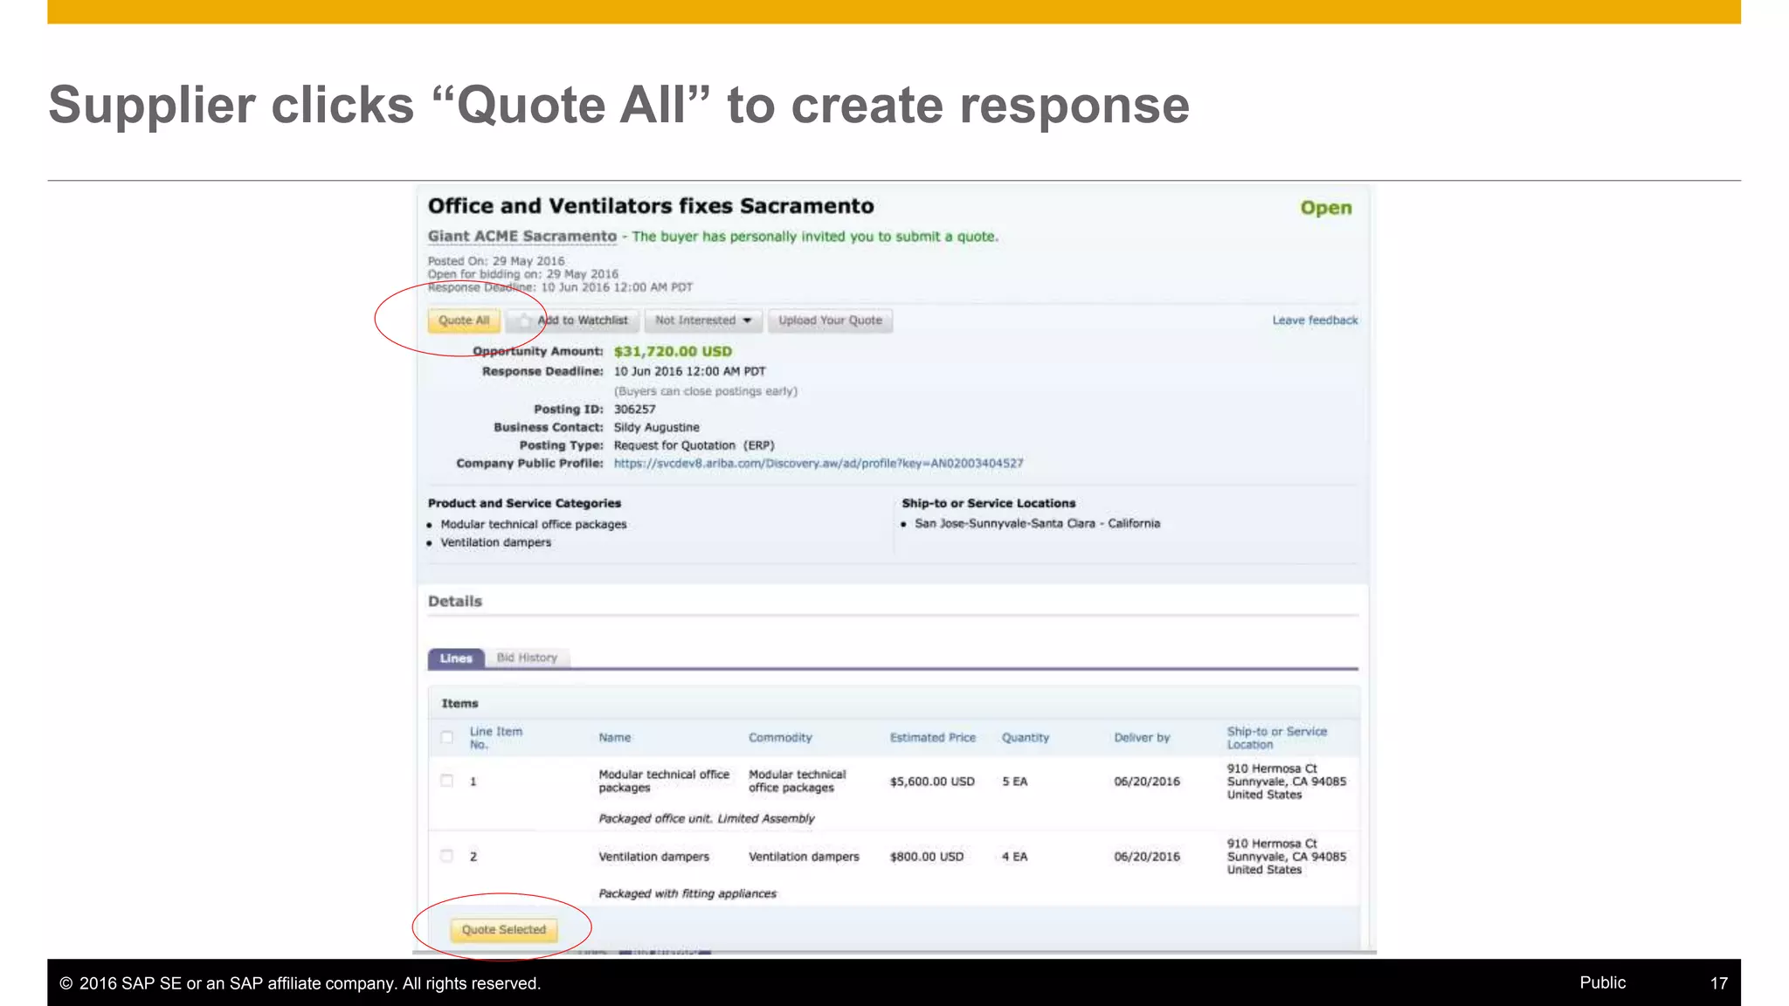This screenshot has height=1006, width=1789.
Task: Click the Estimated Price column header
Action: coord(933,738)
